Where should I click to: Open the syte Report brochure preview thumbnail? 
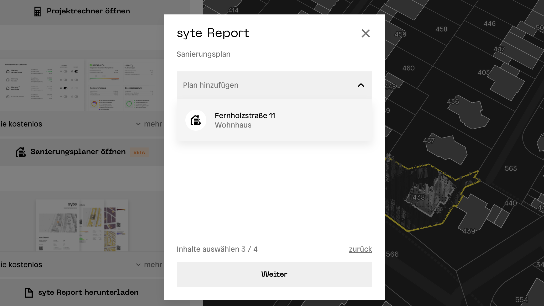click(x=82, y=225)
